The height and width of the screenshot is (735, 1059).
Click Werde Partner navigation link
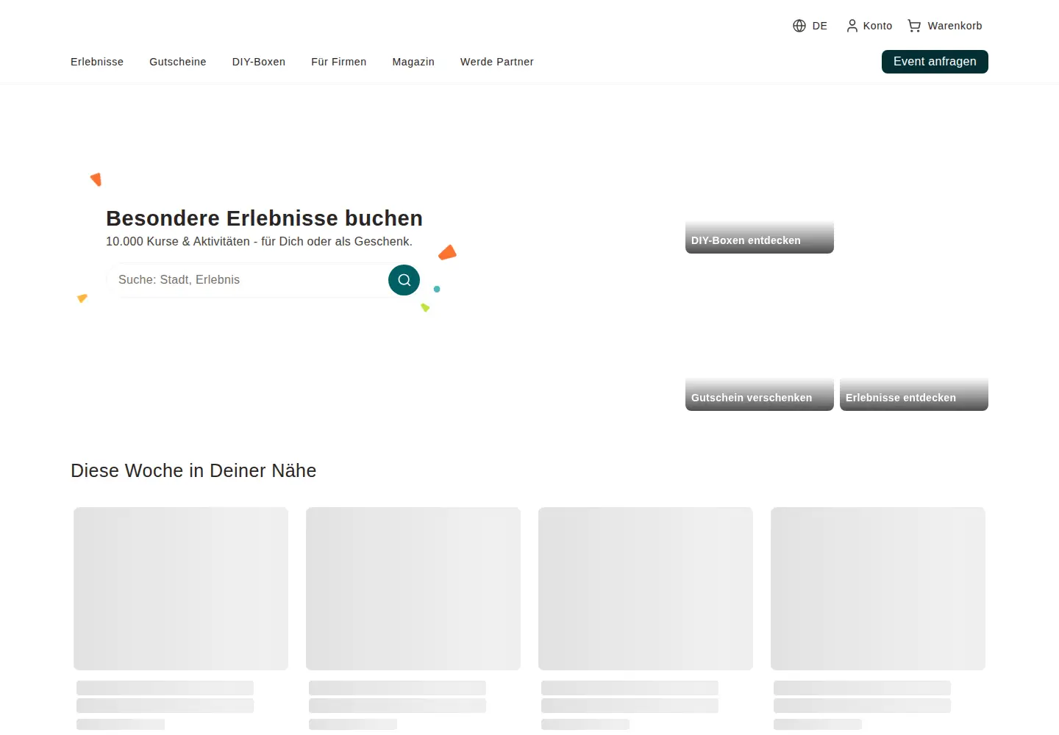[497, 62]
